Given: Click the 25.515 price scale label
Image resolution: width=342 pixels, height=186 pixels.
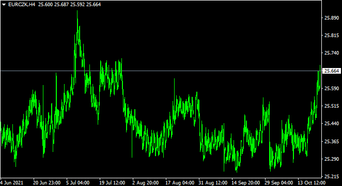Looking at the screenshot, I should pos(332,106).
